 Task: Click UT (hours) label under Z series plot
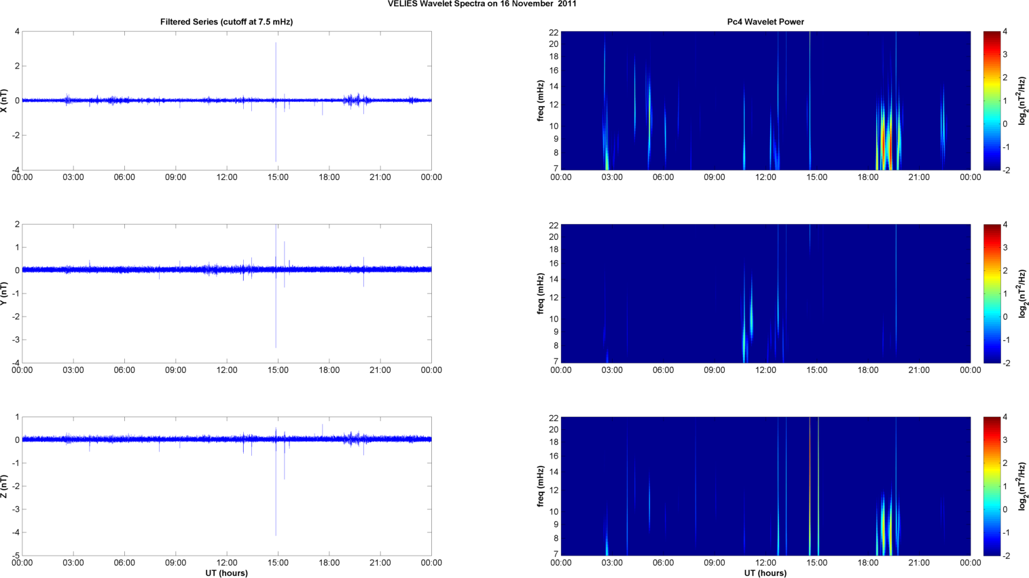pos(226,573)
